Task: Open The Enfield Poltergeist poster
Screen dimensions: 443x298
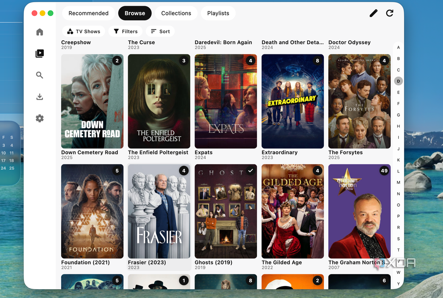Action: (x=159, y=101)
